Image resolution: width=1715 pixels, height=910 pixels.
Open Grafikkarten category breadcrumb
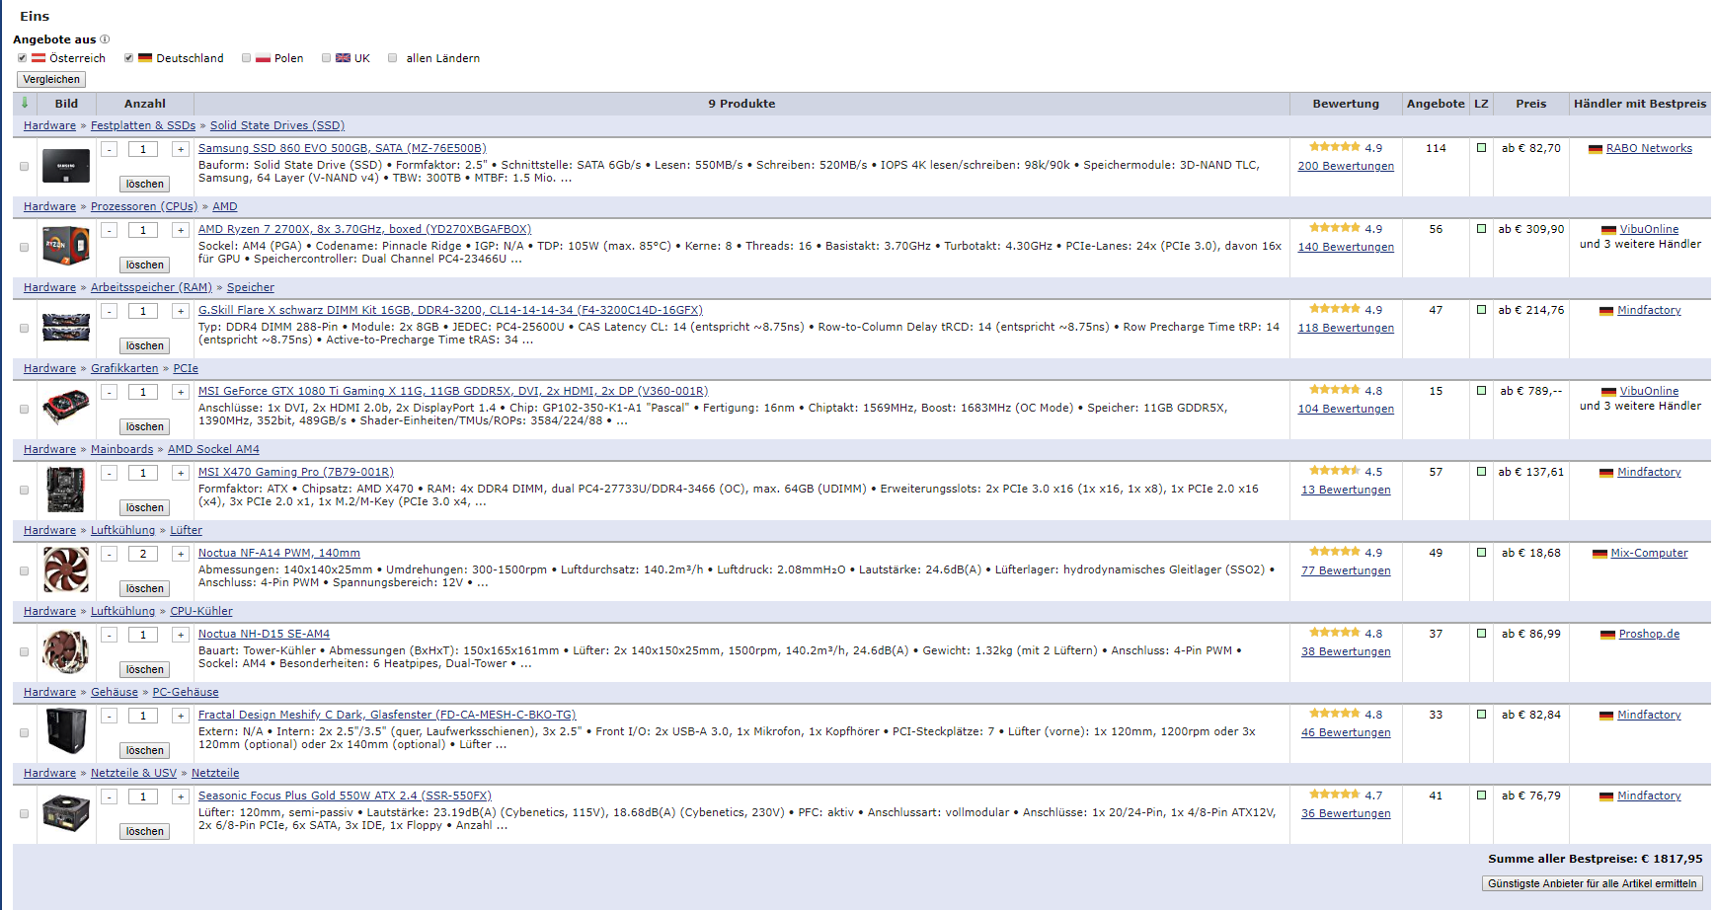coord(124,368)
